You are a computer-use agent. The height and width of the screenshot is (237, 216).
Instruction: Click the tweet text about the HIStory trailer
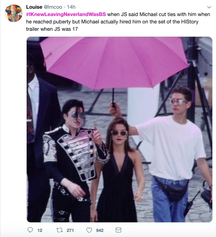[x=118, y=22]
